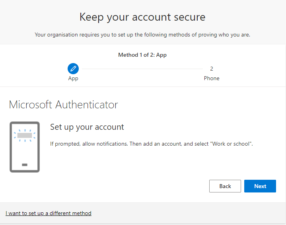Click the 'Microsoft Authenticator' heading

pos(64,105)
